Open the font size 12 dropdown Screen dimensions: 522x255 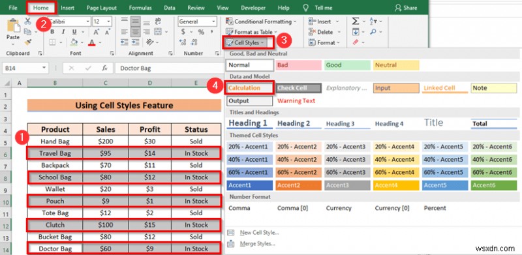coord(109,22)
